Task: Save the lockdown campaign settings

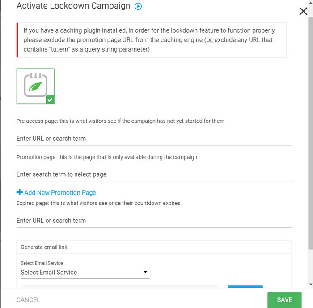Action: 284,300
